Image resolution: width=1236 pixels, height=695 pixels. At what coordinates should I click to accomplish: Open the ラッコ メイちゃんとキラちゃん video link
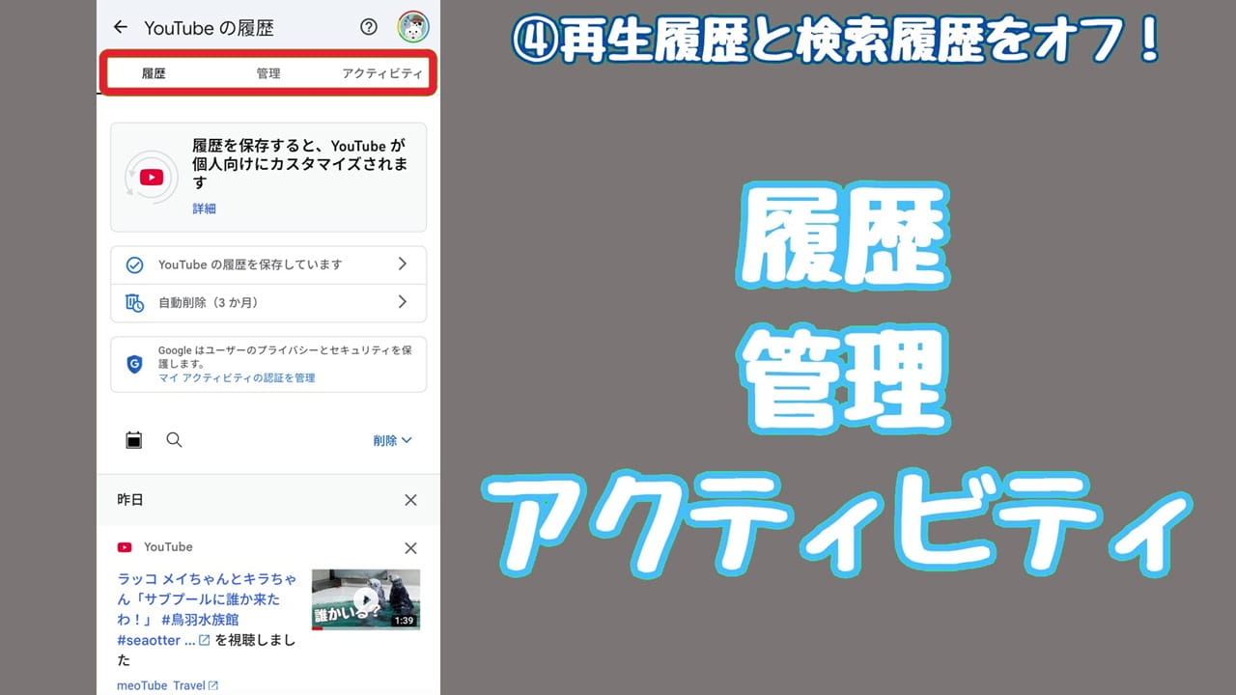(x=208, y=609)
